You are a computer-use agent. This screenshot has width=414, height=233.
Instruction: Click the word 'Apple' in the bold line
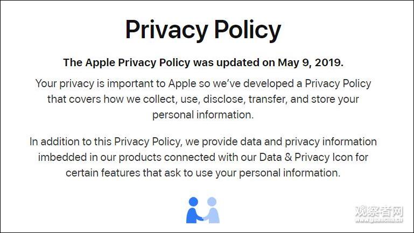[x=101, y=62]
